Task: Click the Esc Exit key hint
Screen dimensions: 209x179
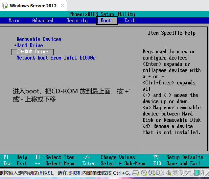Action: tap(15, 164)
